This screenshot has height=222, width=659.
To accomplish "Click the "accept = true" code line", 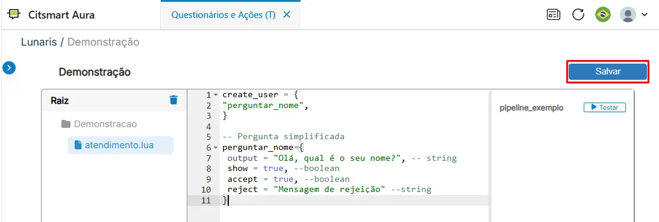I will pyautogui.click(x=289, y=179).
